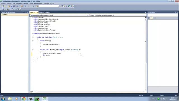Click the vertical scrollbar of code editor
179x101 pixels.
145,42
